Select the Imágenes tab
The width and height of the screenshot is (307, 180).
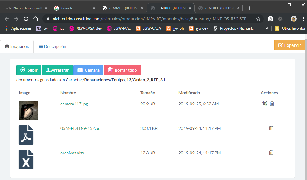coord(17,47)
